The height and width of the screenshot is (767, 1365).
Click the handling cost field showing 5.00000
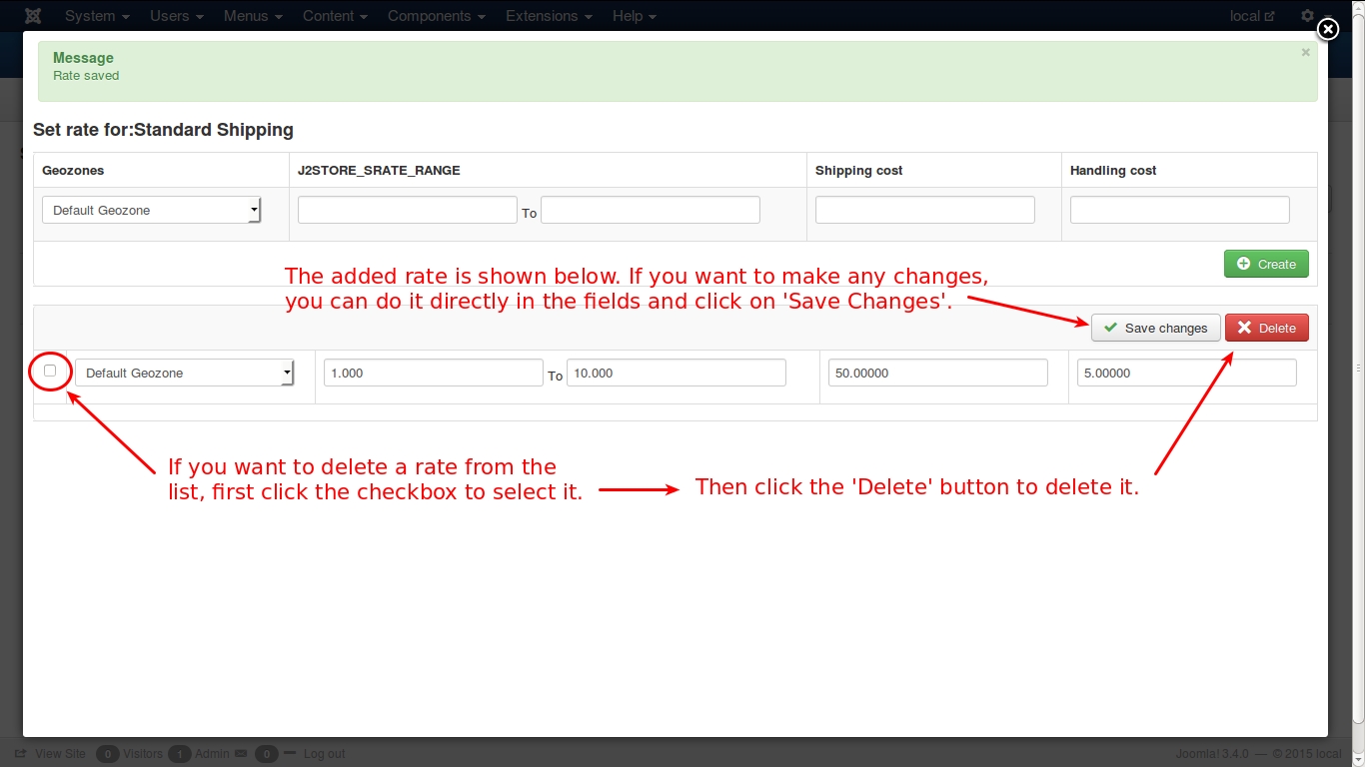pyautogui.click(x=1186, y=374)
